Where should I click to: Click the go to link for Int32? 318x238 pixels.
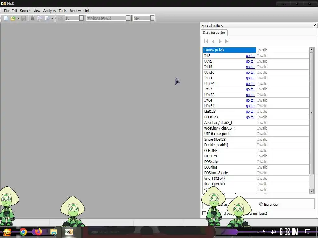point(250,89)
